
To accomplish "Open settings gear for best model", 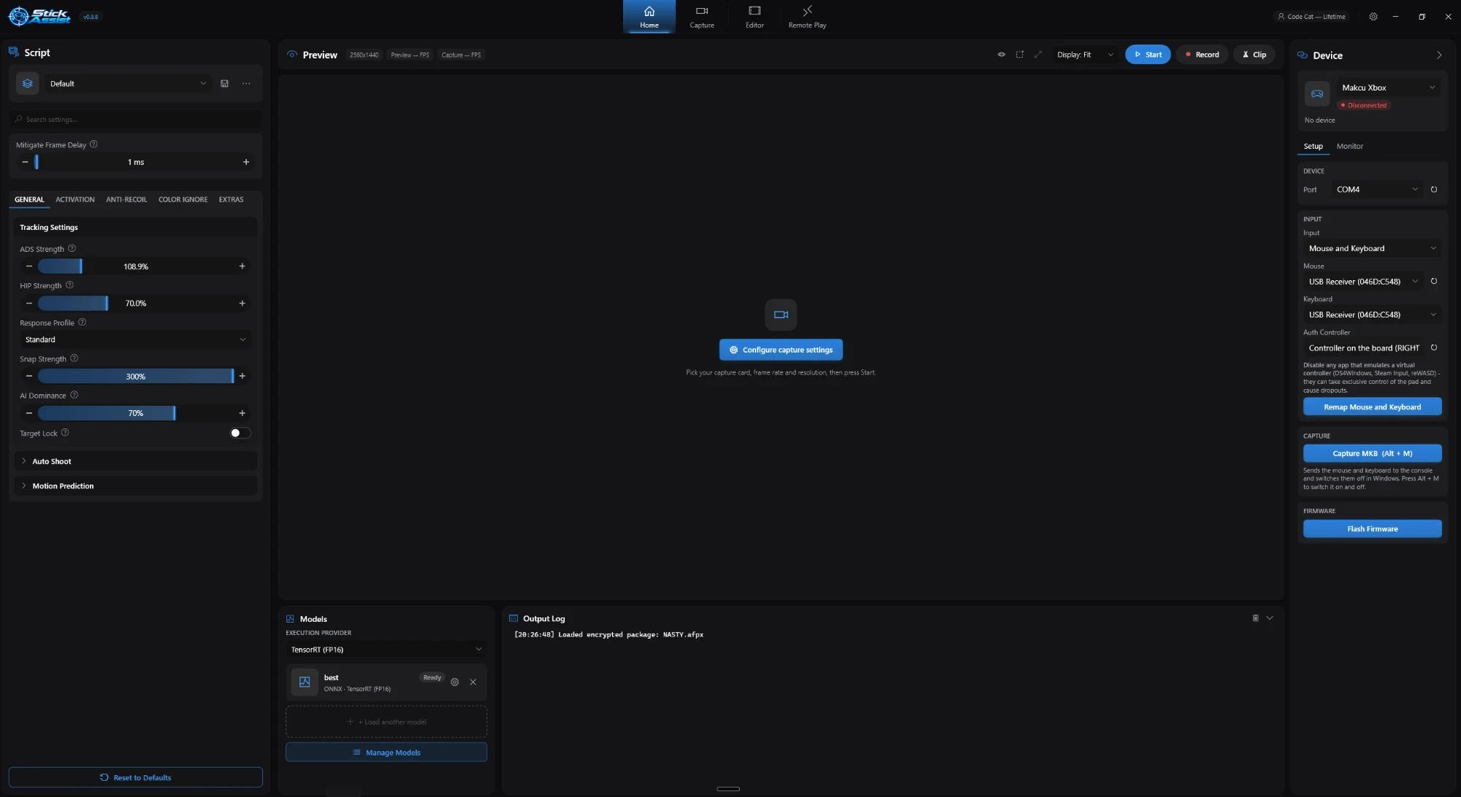I will [x=454, y=682].
